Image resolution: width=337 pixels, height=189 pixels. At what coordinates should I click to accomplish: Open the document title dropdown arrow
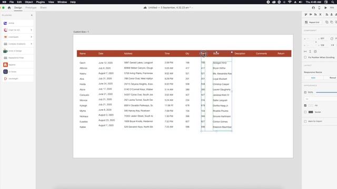192,8
